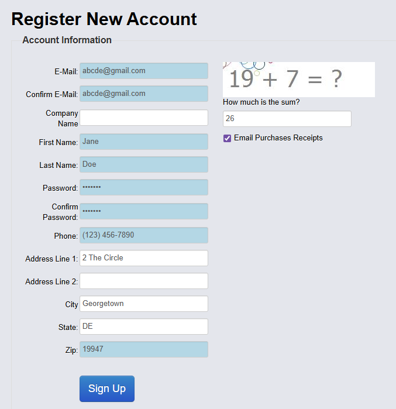Uncheck the Email Purchases Receipts checkbox
This screenshot has height=409, width=396.
pos(227,139)
